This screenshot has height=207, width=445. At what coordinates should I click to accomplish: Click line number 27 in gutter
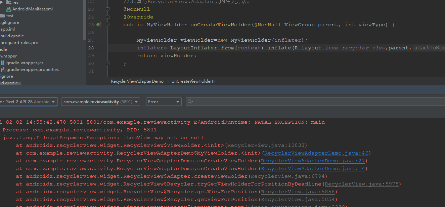coord(91,40)
